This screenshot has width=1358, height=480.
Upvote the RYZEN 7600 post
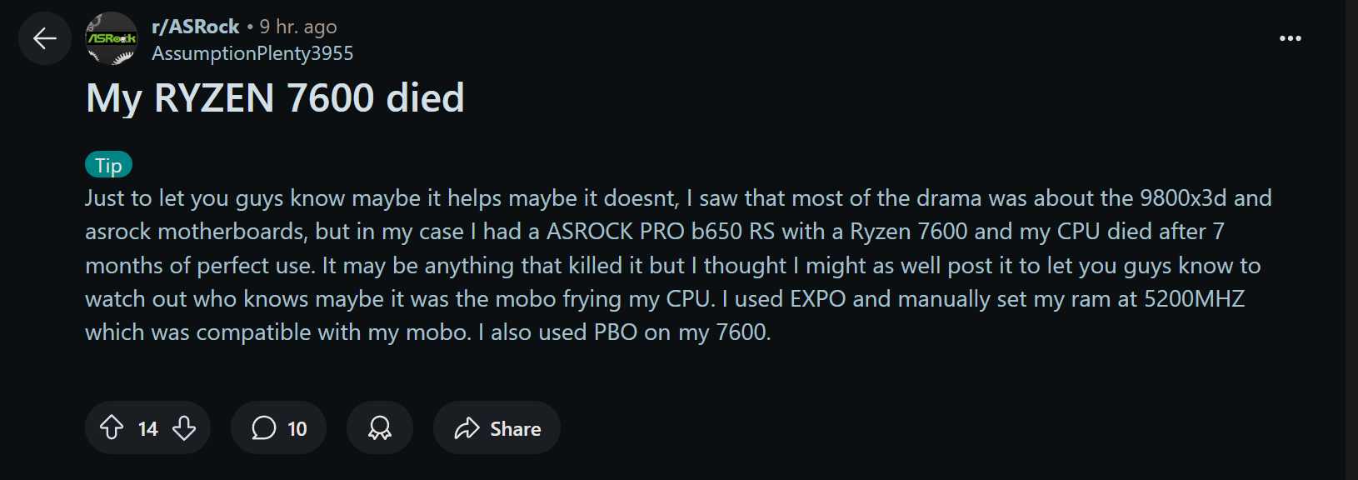click(x=112, y=428)
